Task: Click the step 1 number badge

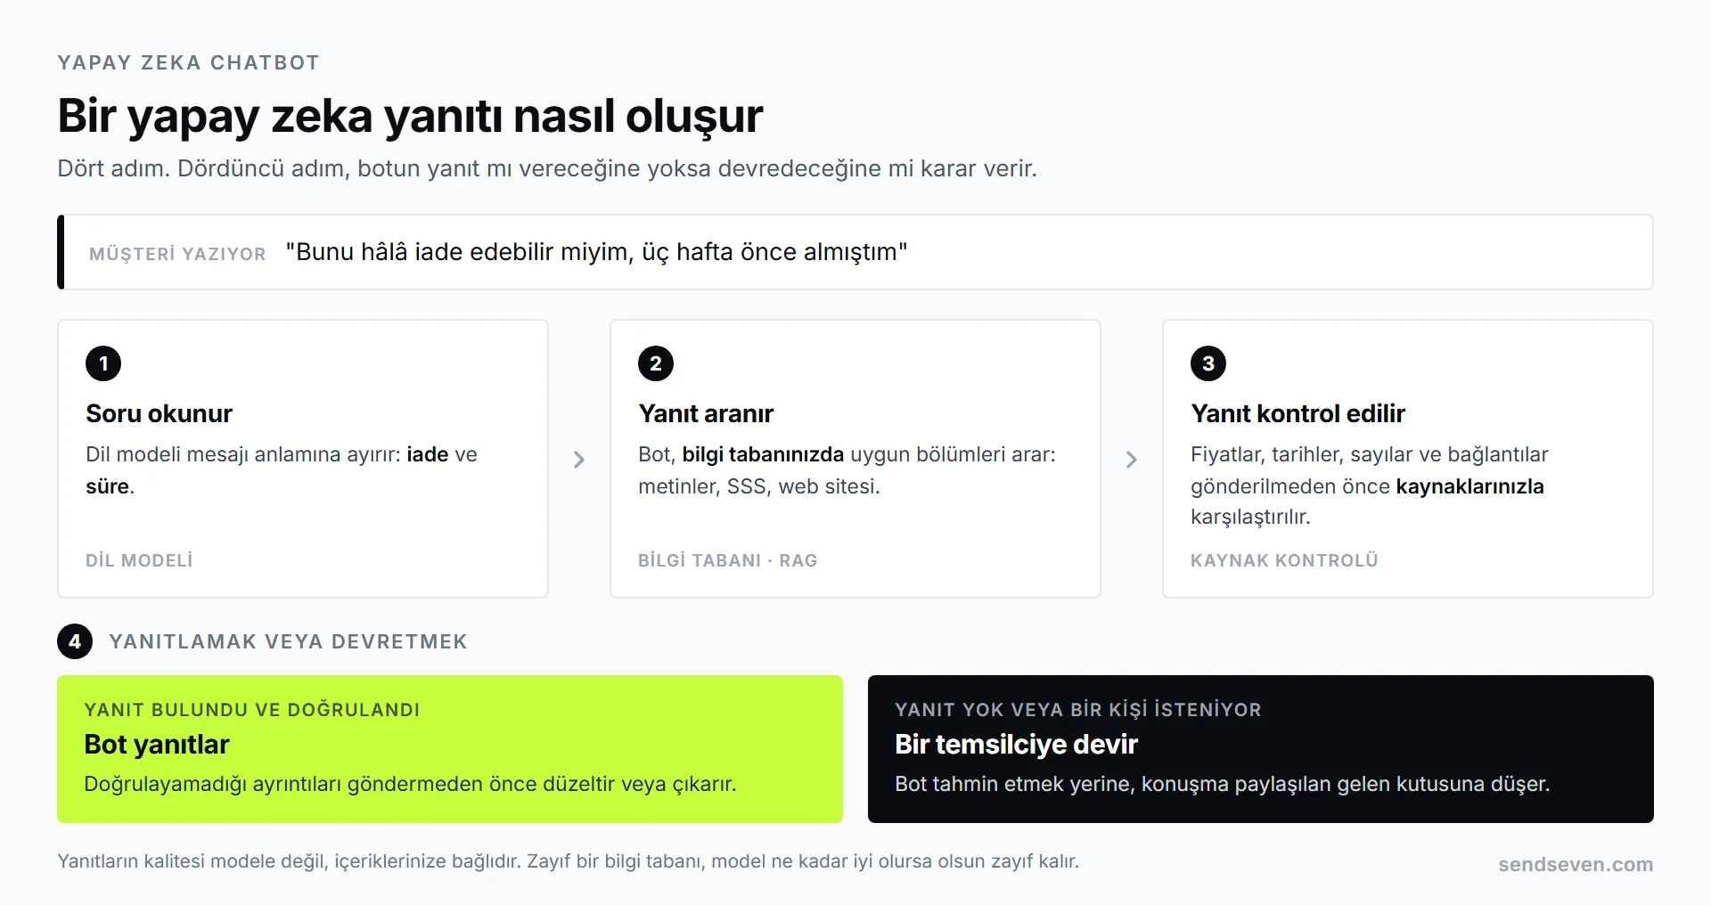Action: pos(103,363)
